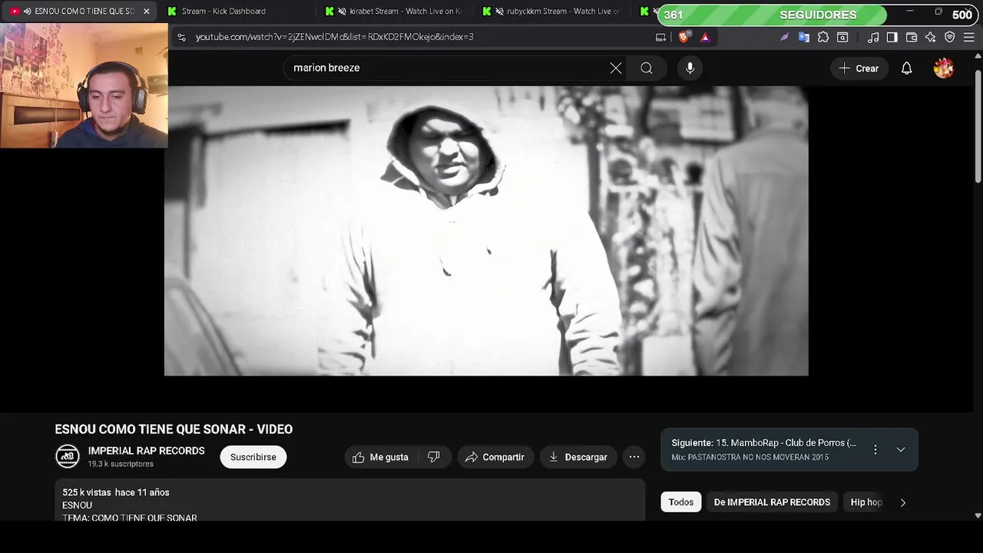983x553 pixels.
Task: Click the Crear create button
Action: tap(859, 68)
